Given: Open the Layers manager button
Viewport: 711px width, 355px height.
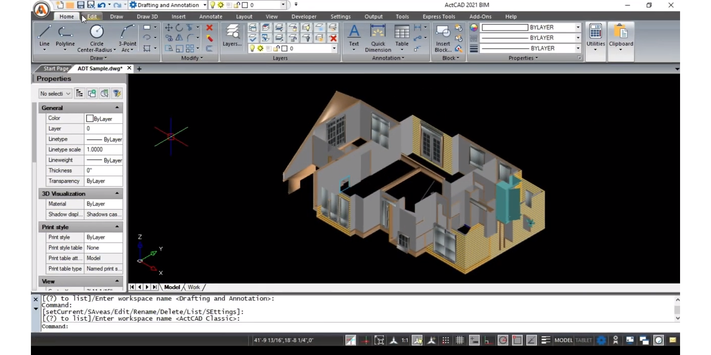Looking at the screenshot, I should pos(232,35).
